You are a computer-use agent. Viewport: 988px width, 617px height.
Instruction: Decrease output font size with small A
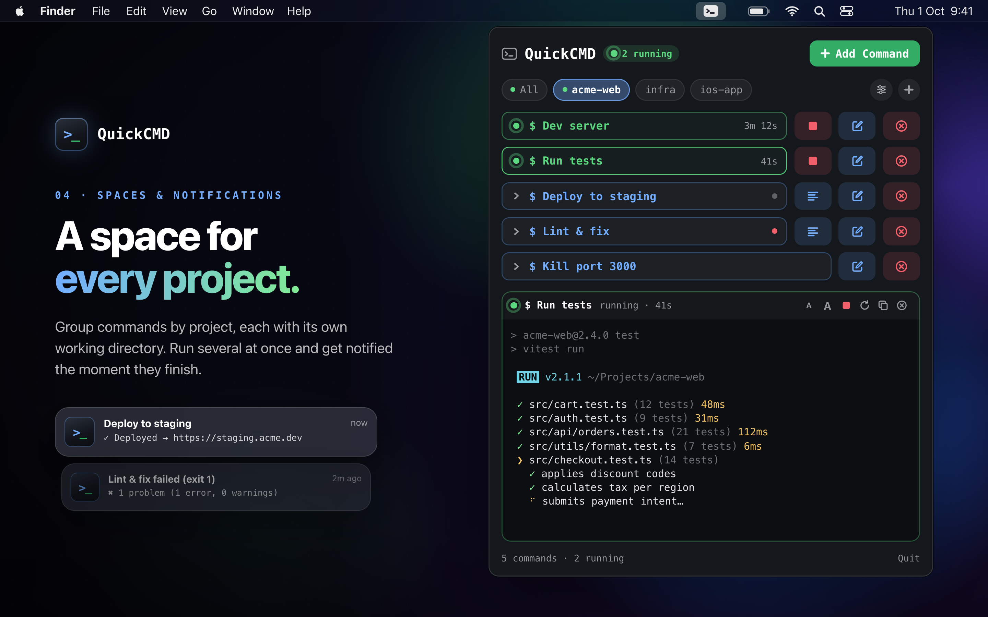pyautogui.click(x=809, y=306)
